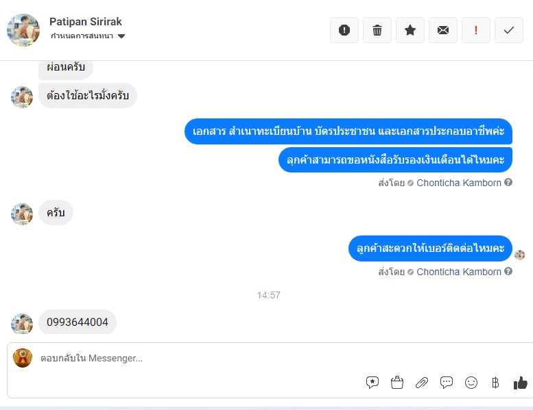This screenshot has width=533, height=410.
Task: Click the spam report exclamation circle icon
Action: pos(344,30)
